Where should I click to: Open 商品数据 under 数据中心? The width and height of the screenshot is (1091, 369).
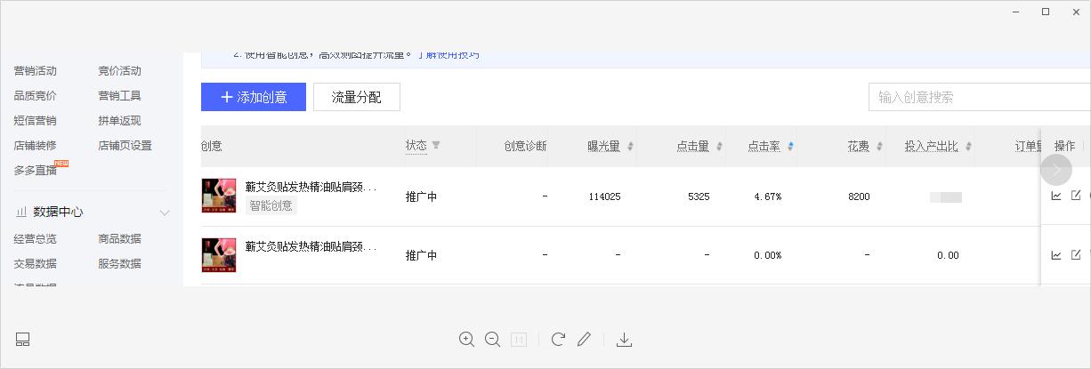click(119, 239)
